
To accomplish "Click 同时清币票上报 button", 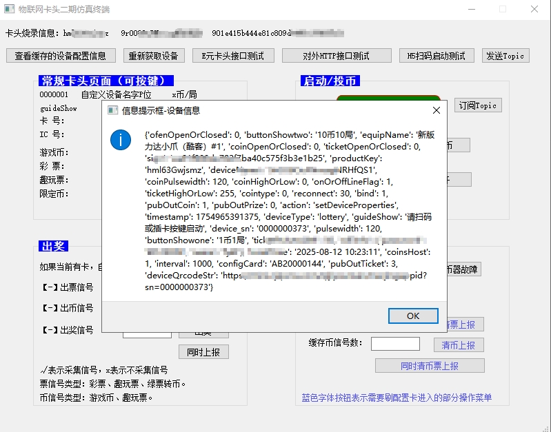I will point(430,366).
